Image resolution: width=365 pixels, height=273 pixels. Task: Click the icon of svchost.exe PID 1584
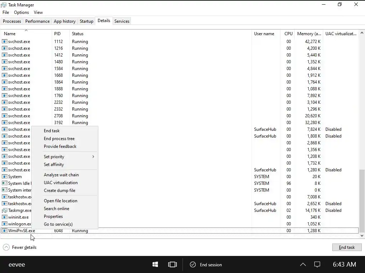coord(4,69)
